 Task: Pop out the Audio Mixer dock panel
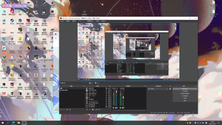(145, 86)
